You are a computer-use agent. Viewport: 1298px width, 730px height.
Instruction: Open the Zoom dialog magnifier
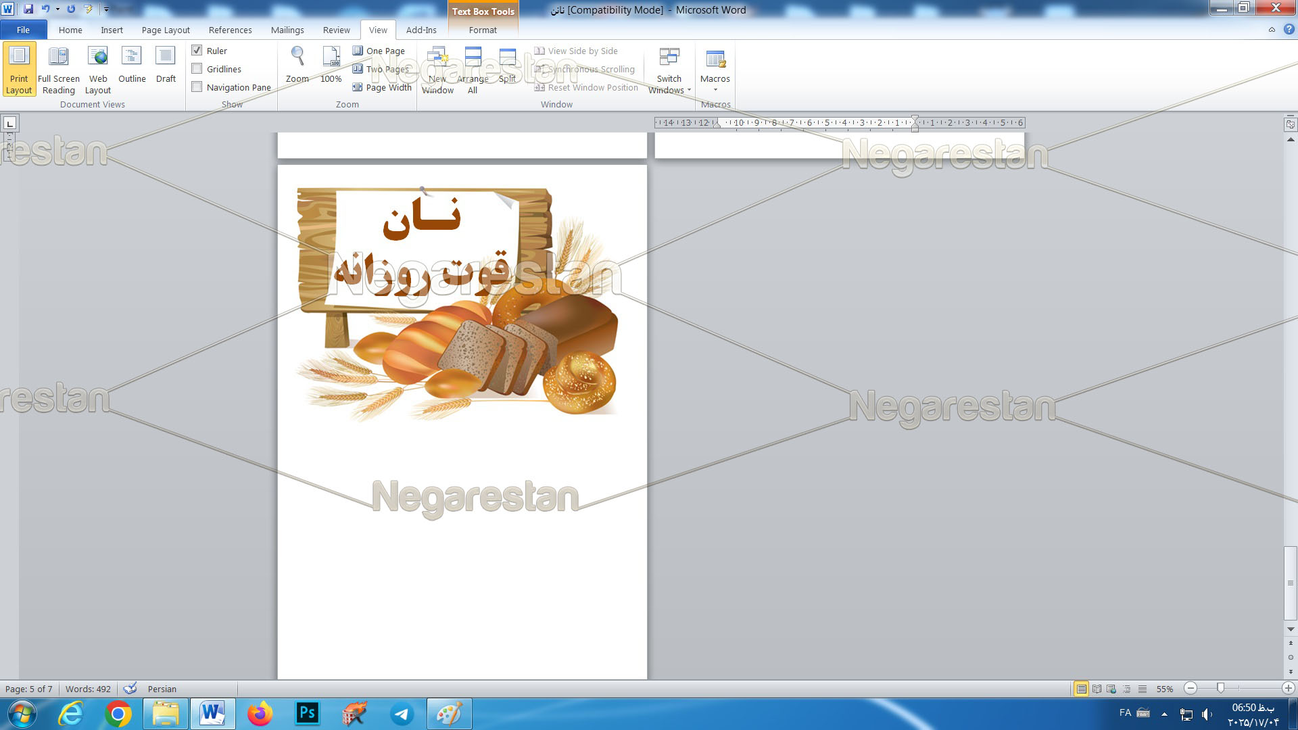click(x=297, y=66)
